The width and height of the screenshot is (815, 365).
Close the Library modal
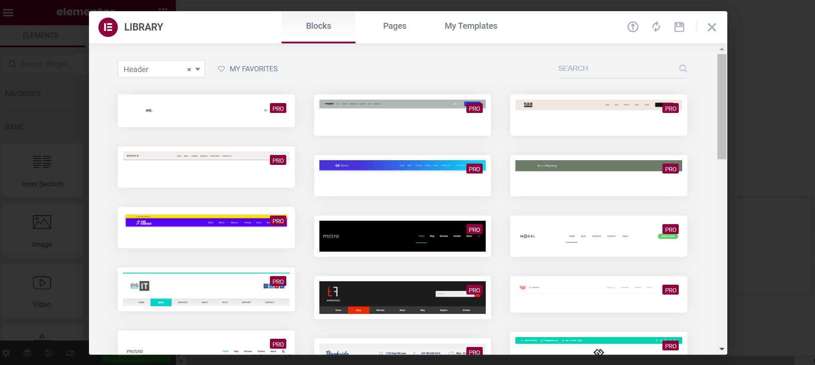coord(712,27)
